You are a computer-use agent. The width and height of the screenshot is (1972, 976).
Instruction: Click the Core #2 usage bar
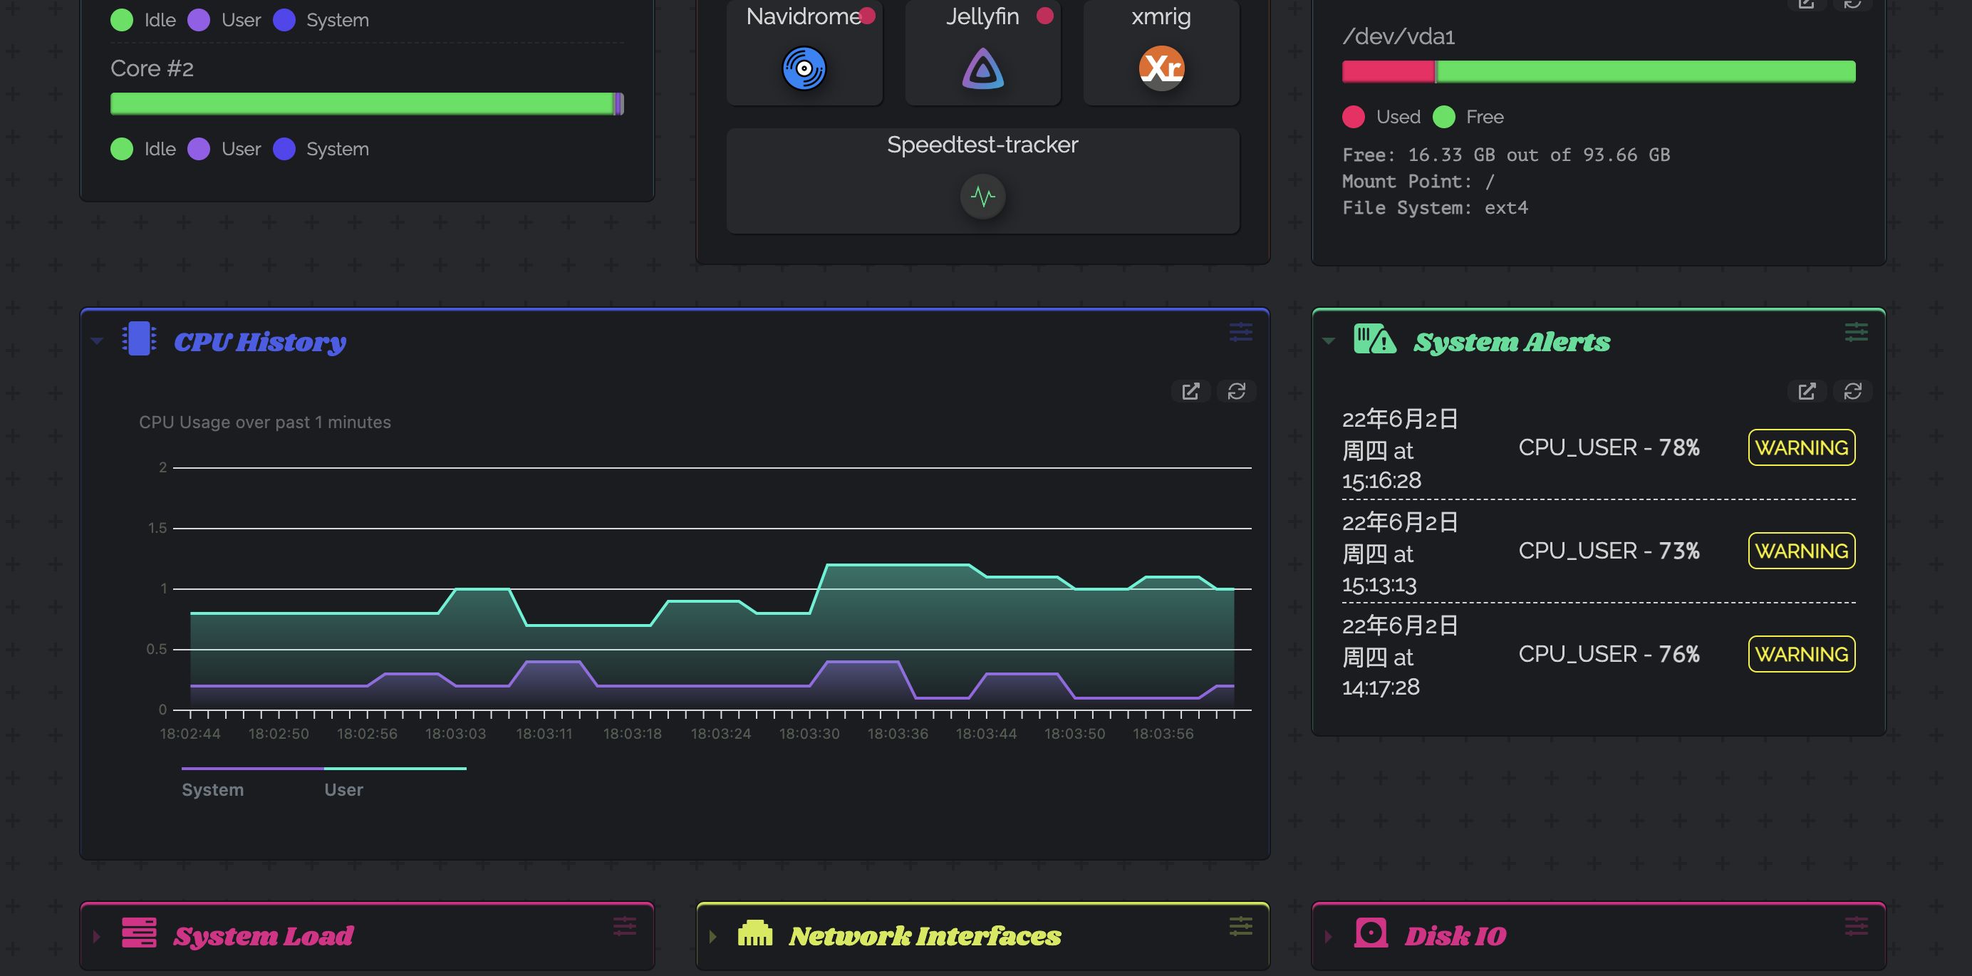[367, 104]
